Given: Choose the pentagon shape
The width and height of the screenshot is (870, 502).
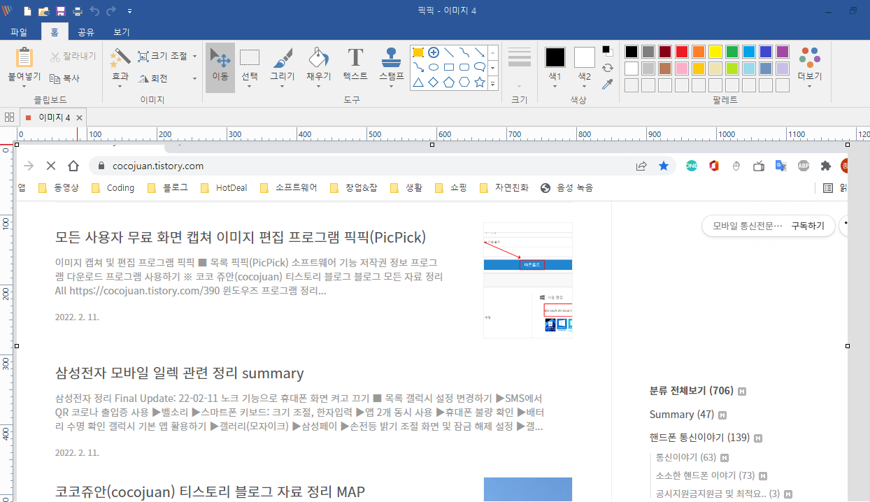Looking at the screenshot, I should tap(449, 83).
